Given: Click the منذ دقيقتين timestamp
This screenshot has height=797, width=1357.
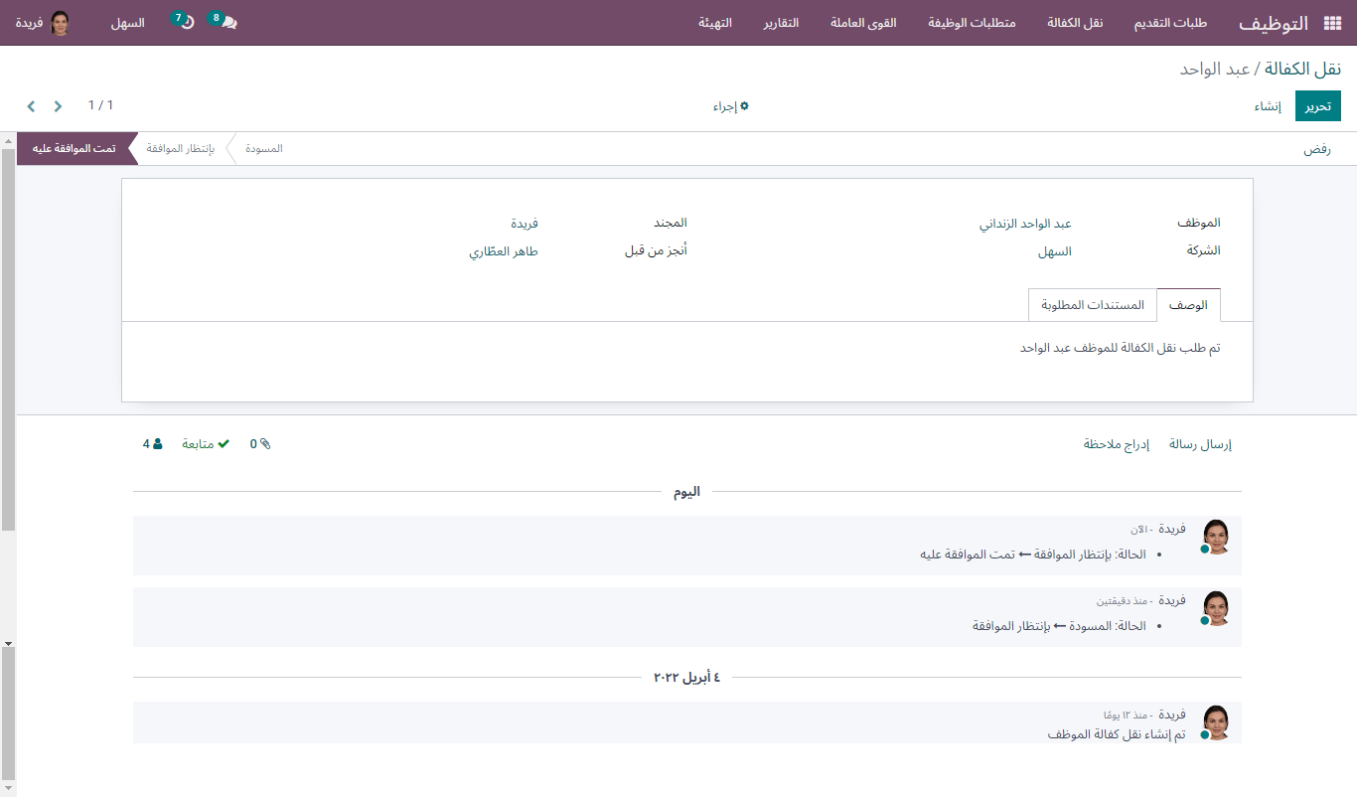Looking at the screenshot, I should [x=1125, y=601].
